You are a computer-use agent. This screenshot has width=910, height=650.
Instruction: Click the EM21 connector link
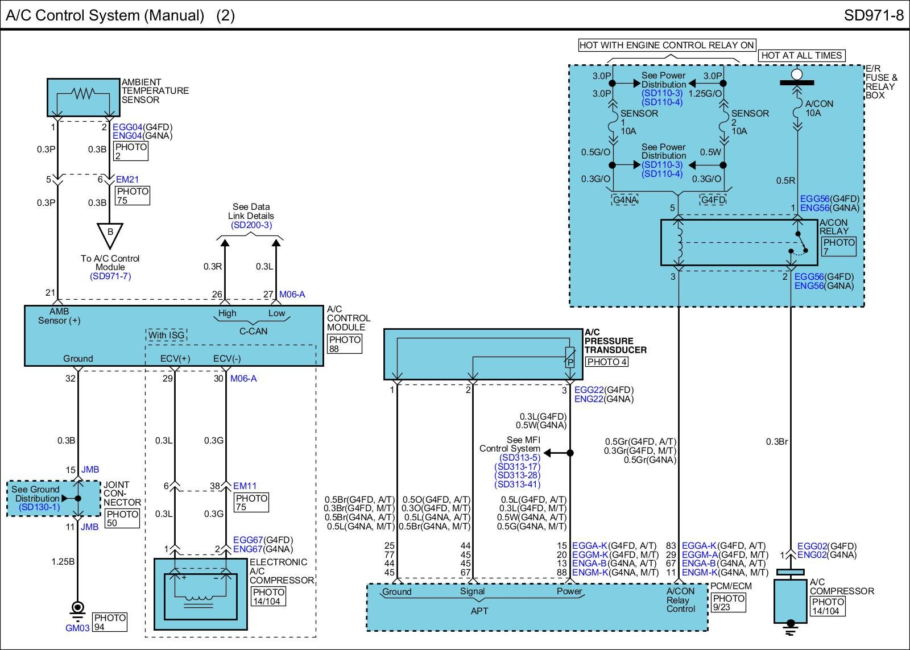coord(127,180)
